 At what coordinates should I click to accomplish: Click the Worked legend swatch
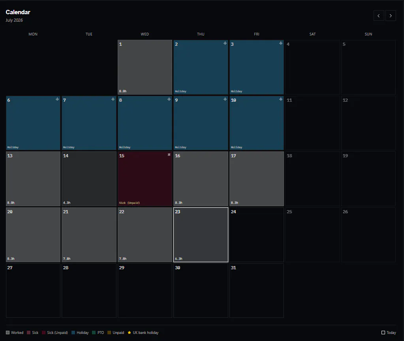(x=8, y=332)
